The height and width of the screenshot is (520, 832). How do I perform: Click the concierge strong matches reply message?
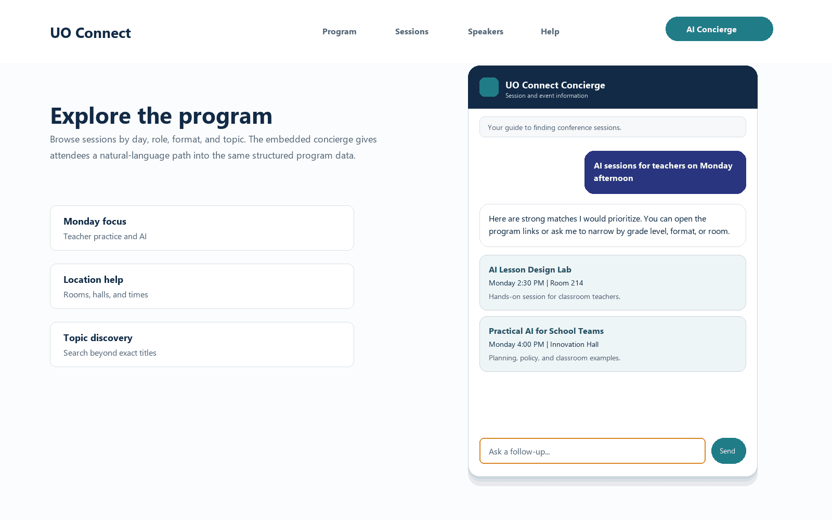point(613,225)
